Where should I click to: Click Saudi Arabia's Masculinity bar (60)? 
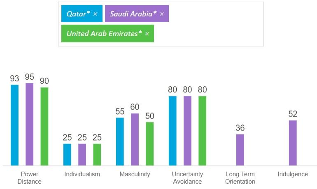(135, 139)
